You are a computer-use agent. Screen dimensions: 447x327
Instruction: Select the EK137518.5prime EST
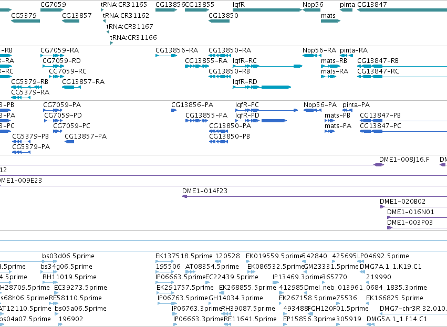pos(164,261)
